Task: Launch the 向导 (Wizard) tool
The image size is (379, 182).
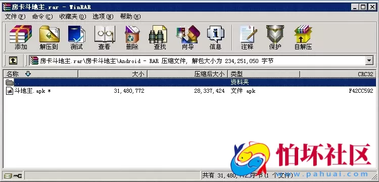Action: pyautogui.click(x=188, y=37)
